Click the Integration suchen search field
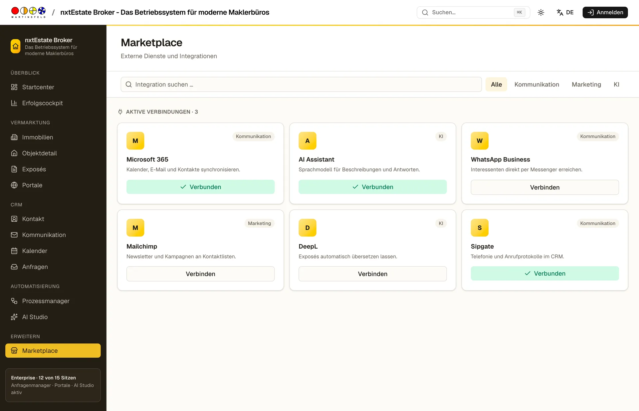The image size is (639, 411). pos(301,85)
